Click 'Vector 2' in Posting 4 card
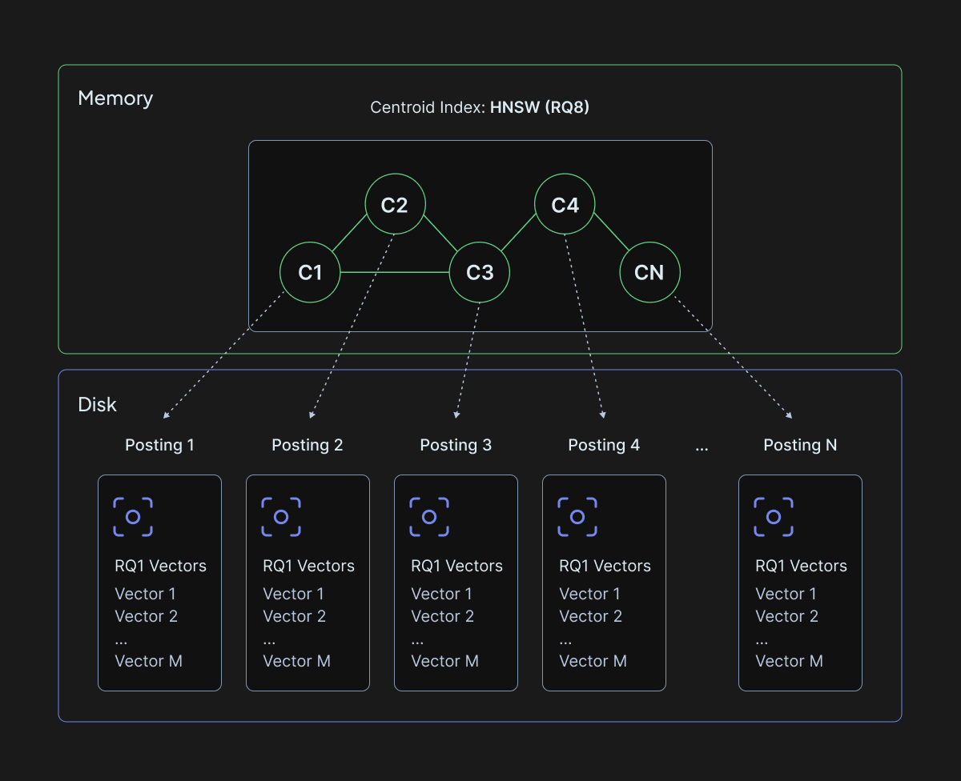The height and width of the screenshot is (781, 961). click(x=590, y=616)
